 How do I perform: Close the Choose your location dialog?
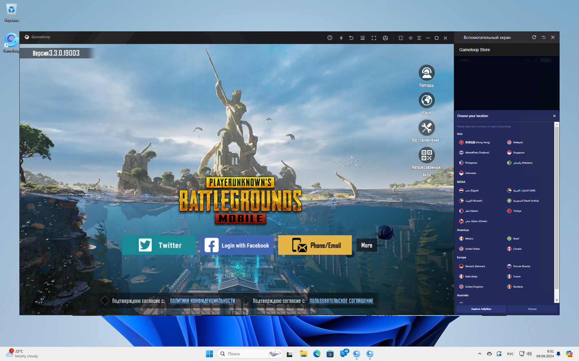point(554,116)
